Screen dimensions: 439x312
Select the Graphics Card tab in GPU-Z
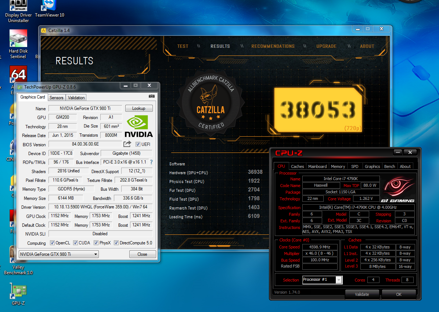(32, 97)
